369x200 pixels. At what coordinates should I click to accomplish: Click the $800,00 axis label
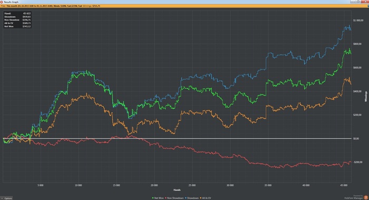(x=357, y=44)
